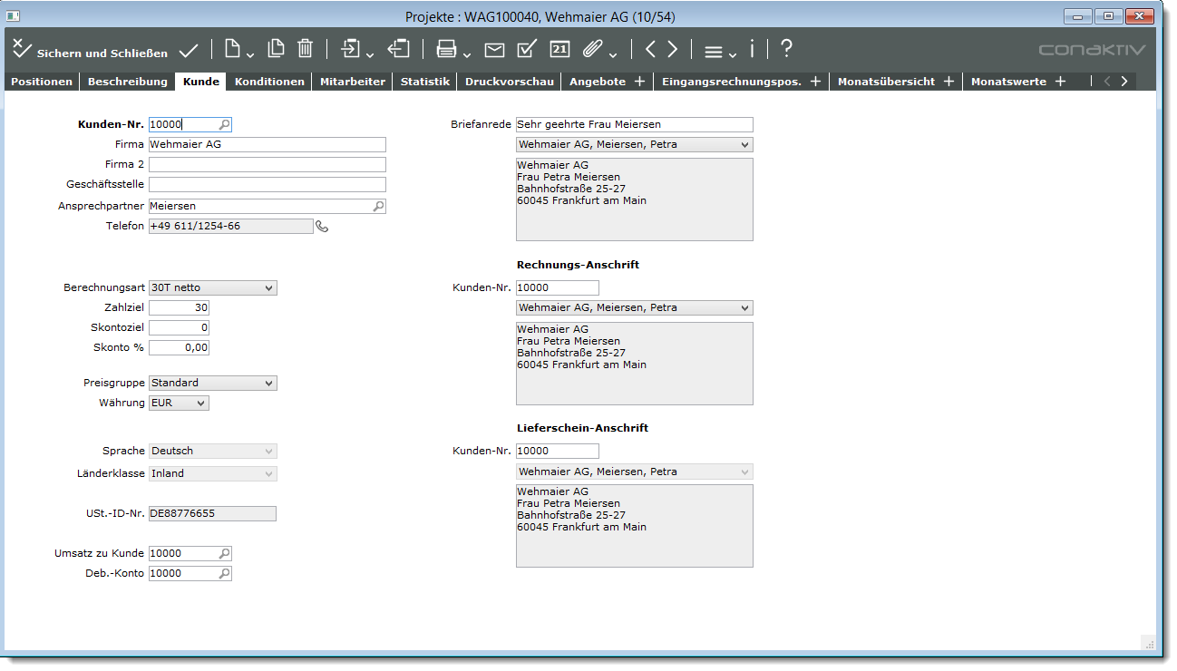Open the printer icon in toolbar
The width and height of the screenshot is (1177, 671).
[446, 50]
